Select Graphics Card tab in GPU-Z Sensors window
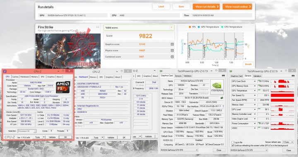The width and height of the screenshot is (298, 157). tap(236, 76)
